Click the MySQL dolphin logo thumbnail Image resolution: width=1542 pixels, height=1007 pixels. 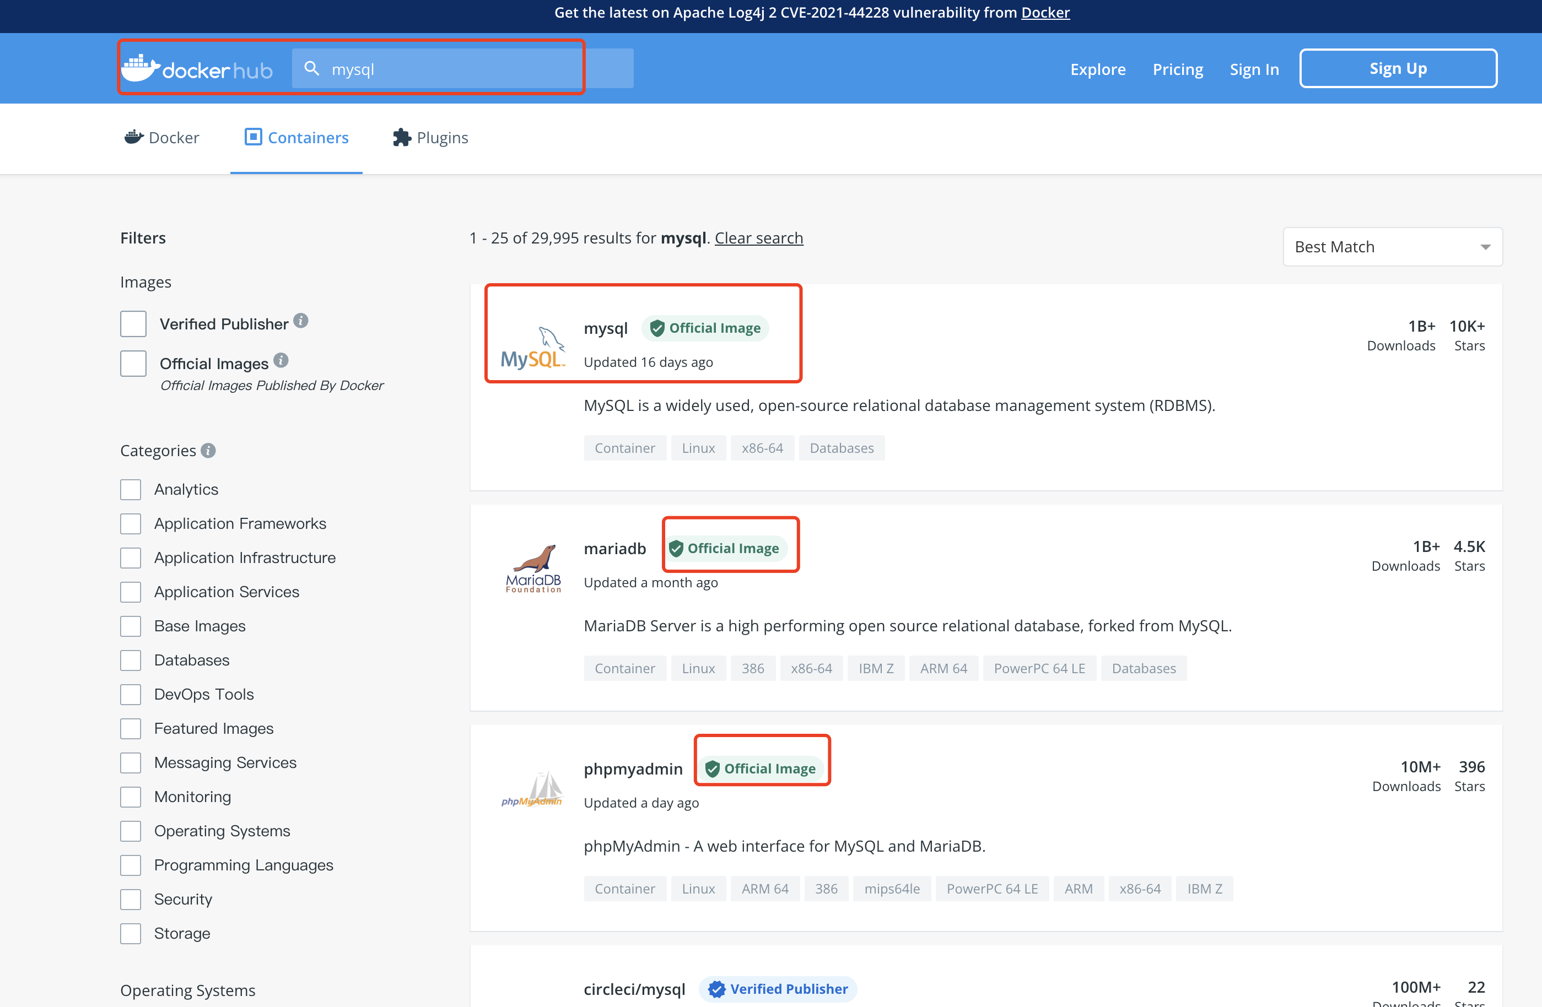[x=532, y=348]
